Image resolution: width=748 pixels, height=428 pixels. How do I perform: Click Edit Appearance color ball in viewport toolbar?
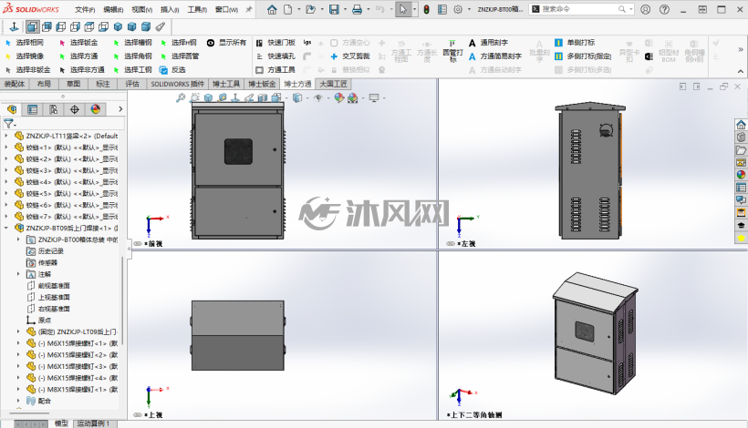pos(339,97)
